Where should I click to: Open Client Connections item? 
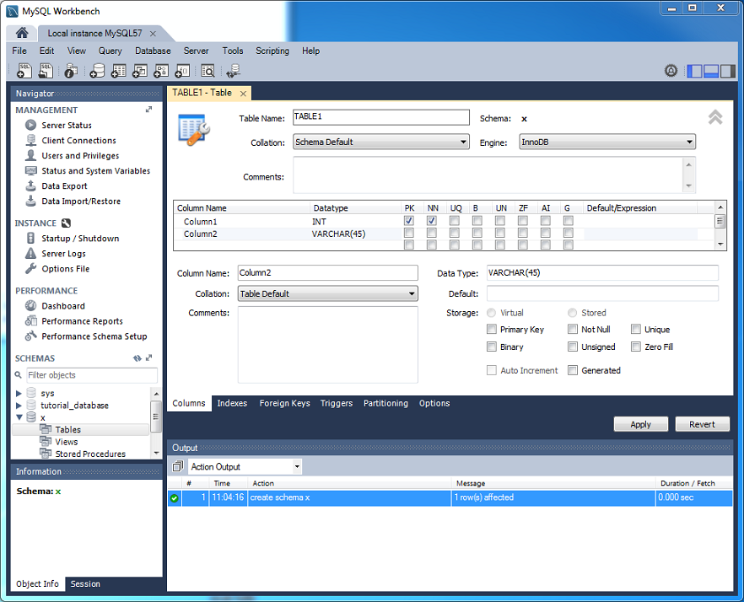pyautogui.click(x=78, y=141)
